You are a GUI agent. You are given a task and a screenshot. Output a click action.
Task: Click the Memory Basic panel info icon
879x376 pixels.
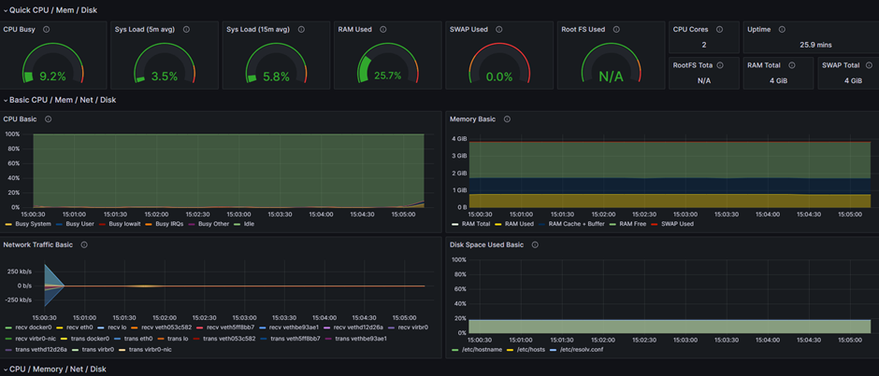point(507,119)
